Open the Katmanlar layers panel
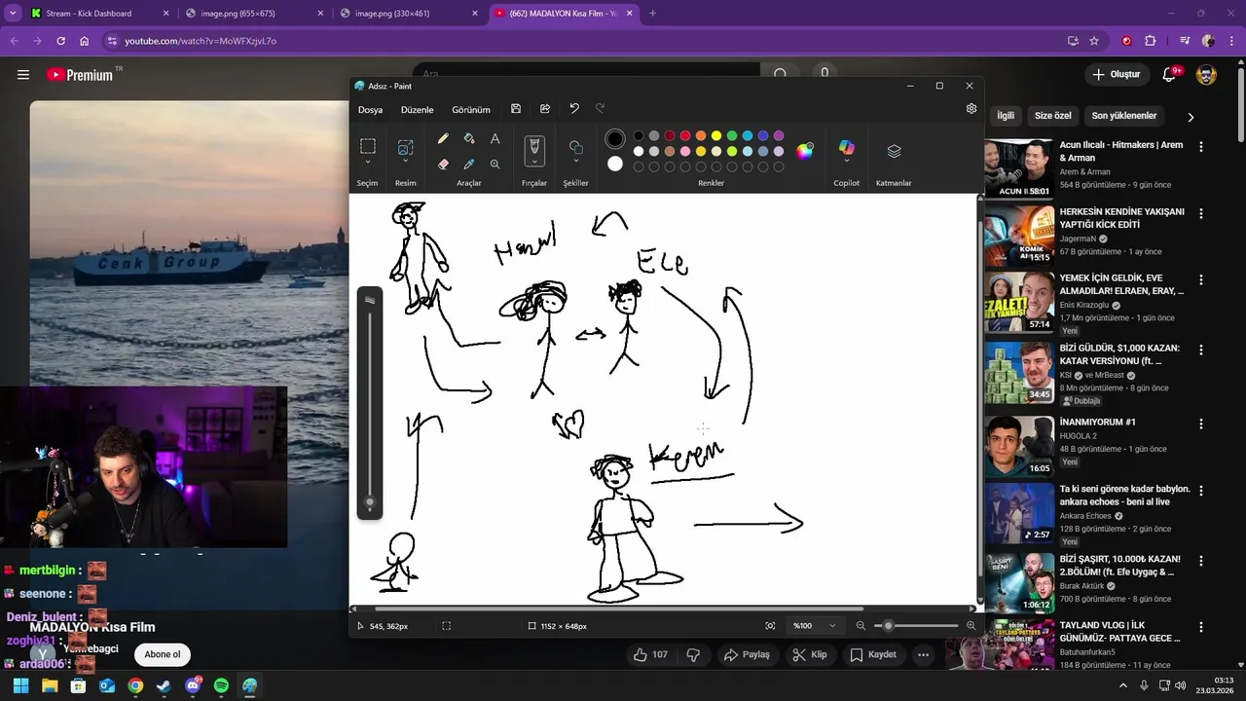Viewport: 1246px width, 701px height. (x=894, y=151)
